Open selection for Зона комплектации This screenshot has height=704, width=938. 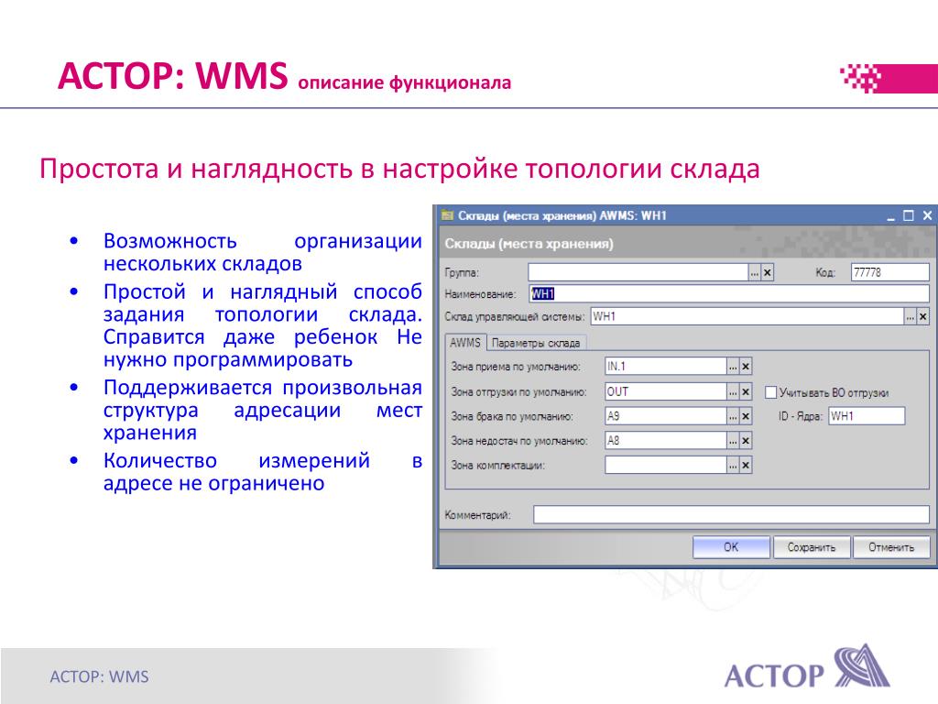point(733,465)
